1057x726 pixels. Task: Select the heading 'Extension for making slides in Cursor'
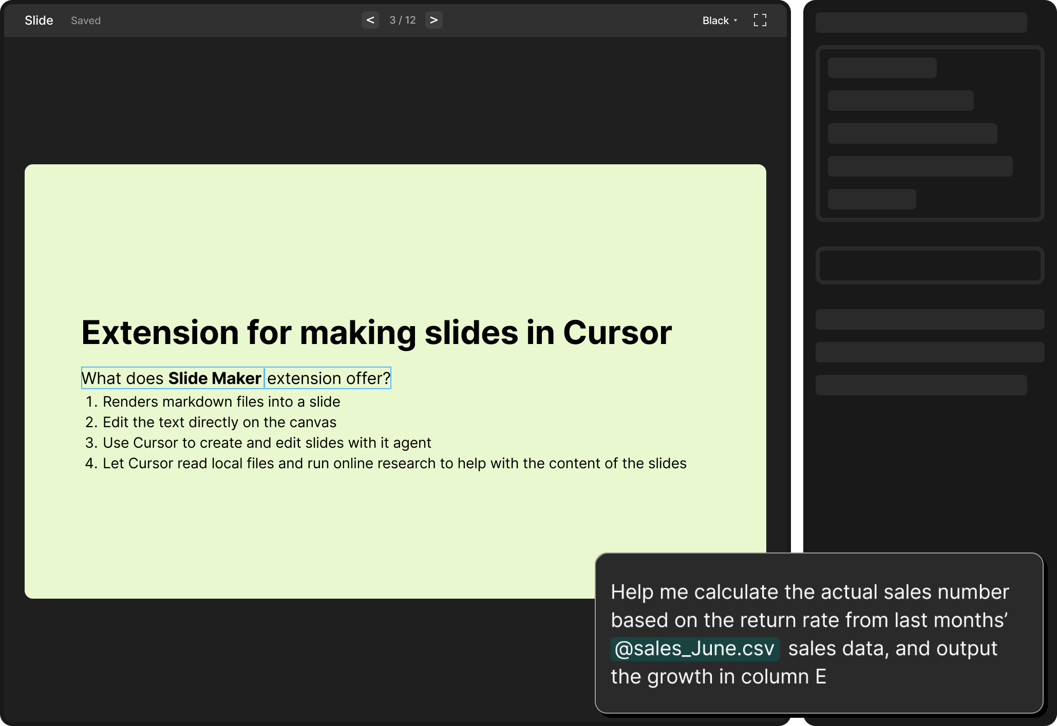pos(376,332)
